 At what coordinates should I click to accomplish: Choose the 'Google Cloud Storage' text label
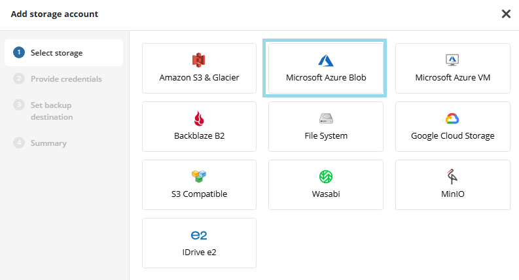(x=452, y=135)
